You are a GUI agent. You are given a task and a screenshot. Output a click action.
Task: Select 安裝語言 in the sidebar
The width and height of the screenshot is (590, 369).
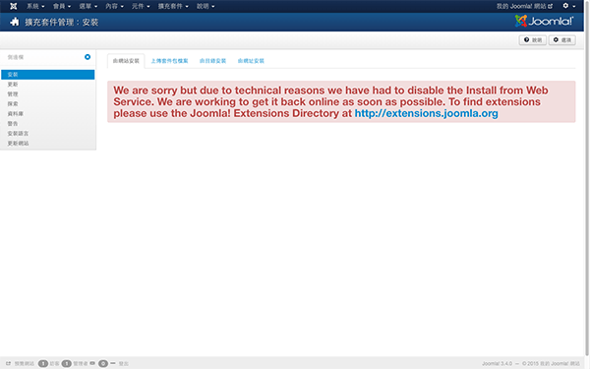tap(48, 133)
